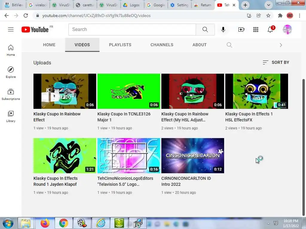Close the active YouTube tab
The height and width of the screenshot is (229, 306).
pyautogui.click(x=234, y=5)
